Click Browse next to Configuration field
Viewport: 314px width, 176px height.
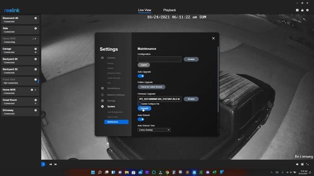[x=191, y=59]
